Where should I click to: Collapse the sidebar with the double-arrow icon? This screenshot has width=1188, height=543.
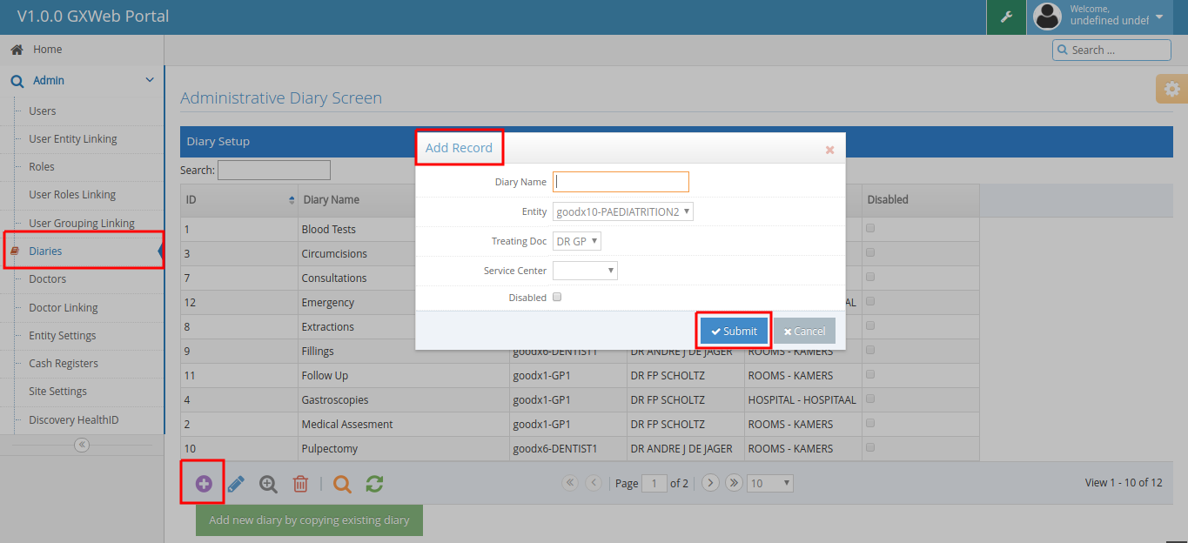(82, 445)
